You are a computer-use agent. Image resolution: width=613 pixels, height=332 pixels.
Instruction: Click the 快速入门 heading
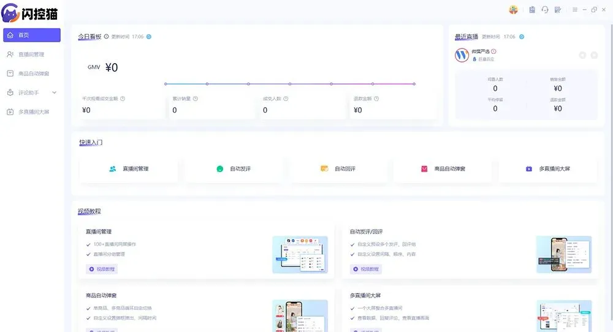91,143
